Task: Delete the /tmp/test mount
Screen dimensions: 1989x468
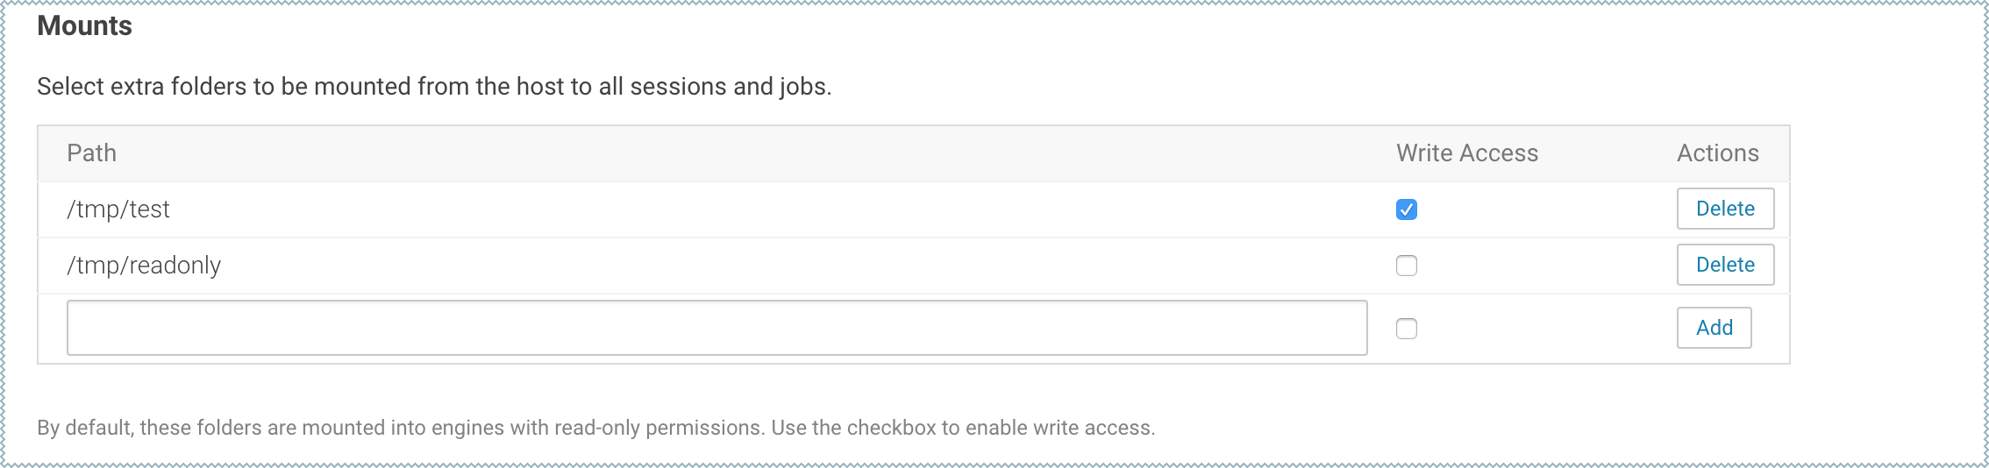Action: (x=1724, y=209)
